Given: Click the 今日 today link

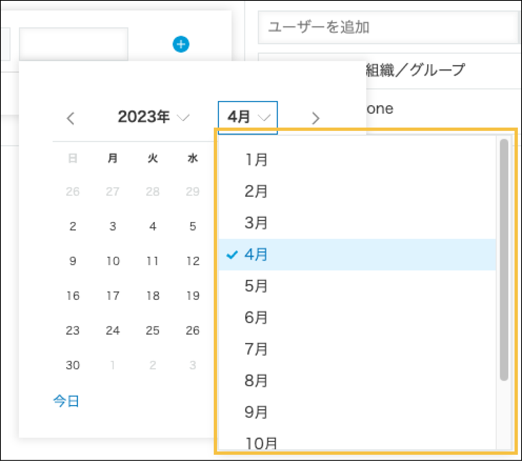Looking at the screenshot, I should pos(66,401).
